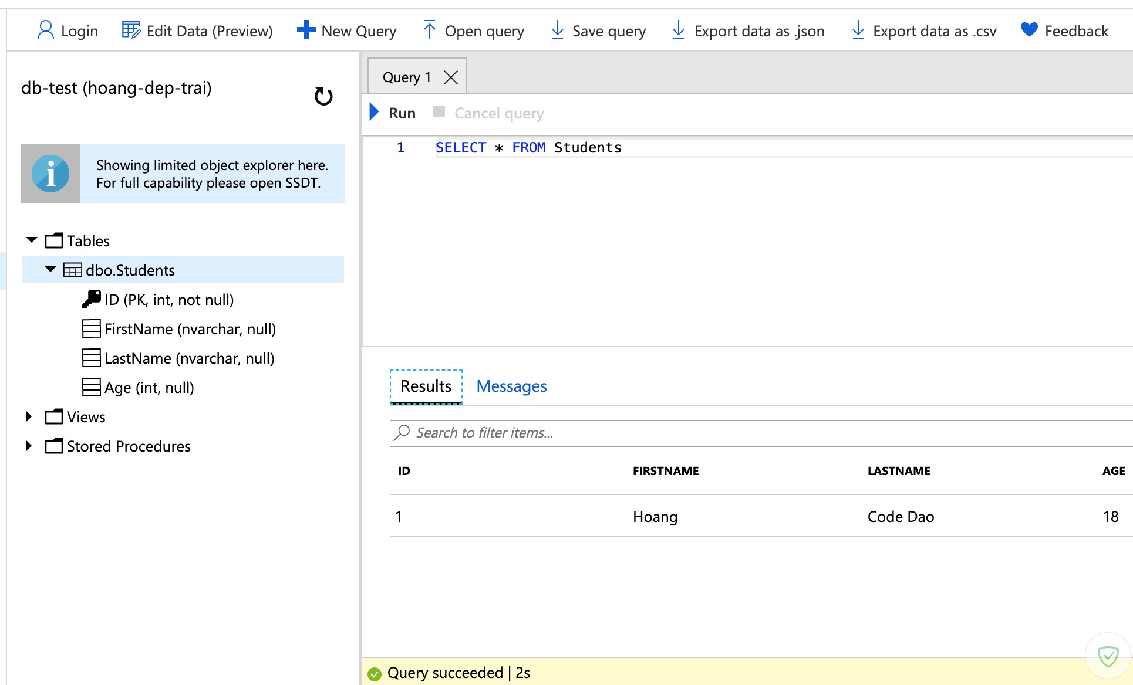Collapse the Tables folder
The height and width of the screenshot is (685, 1133).
pyautogui.click(x=32, y=240)
